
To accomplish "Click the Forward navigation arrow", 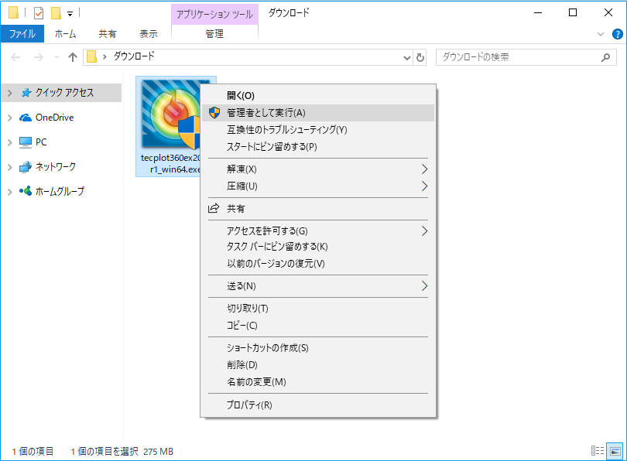I will click(39, 57).
